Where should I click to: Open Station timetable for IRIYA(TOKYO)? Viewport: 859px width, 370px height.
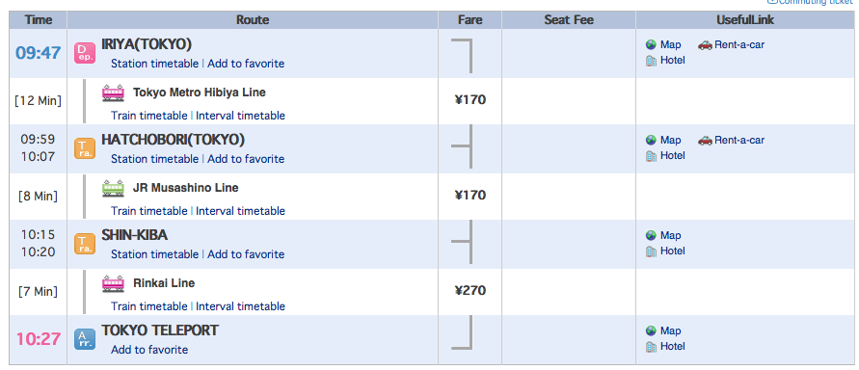tap(154, 64)
